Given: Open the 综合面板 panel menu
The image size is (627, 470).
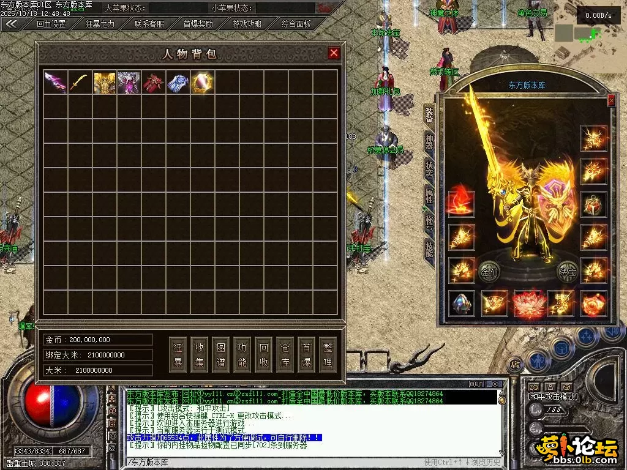Looking at the screenshot, I should pos(296,24).
